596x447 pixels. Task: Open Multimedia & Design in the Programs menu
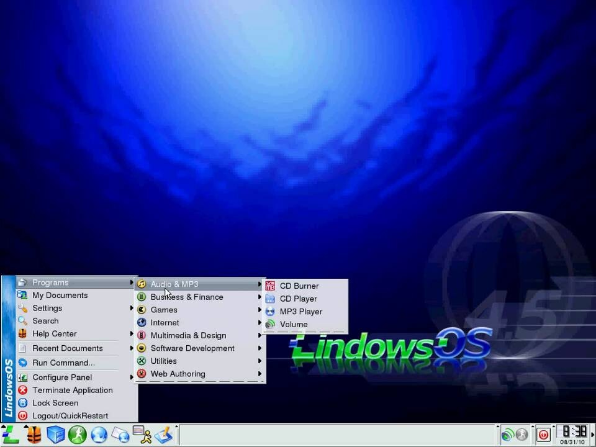click(x=188, y=335)
